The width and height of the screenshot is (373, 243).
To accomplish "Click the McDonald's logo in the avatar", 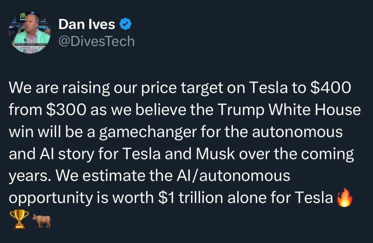I will tap(22, 15).
